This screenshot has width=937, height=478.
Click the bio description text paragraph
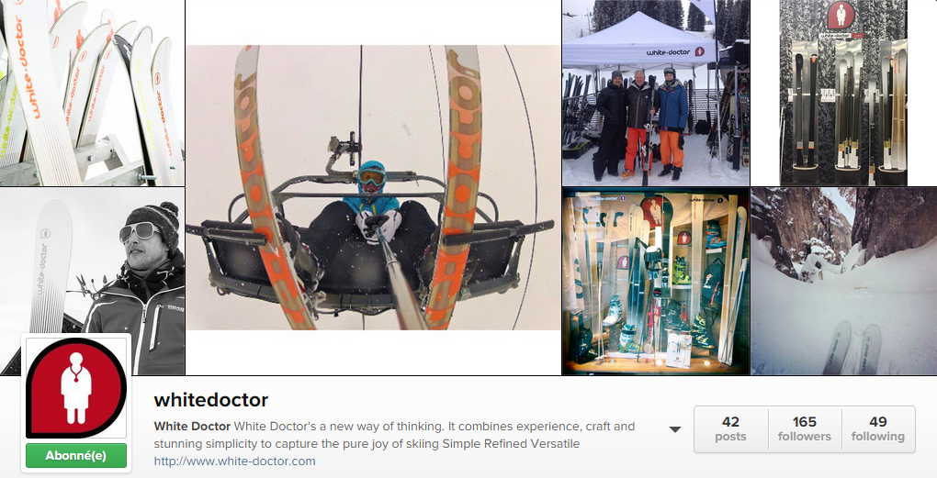(394, 435)
